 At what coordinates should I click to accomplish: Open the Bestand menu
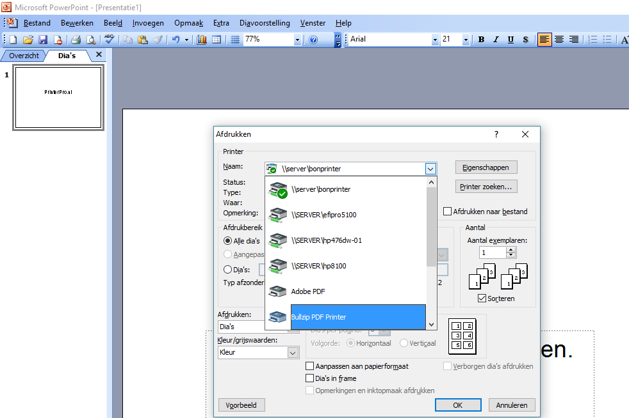(37, 23)
